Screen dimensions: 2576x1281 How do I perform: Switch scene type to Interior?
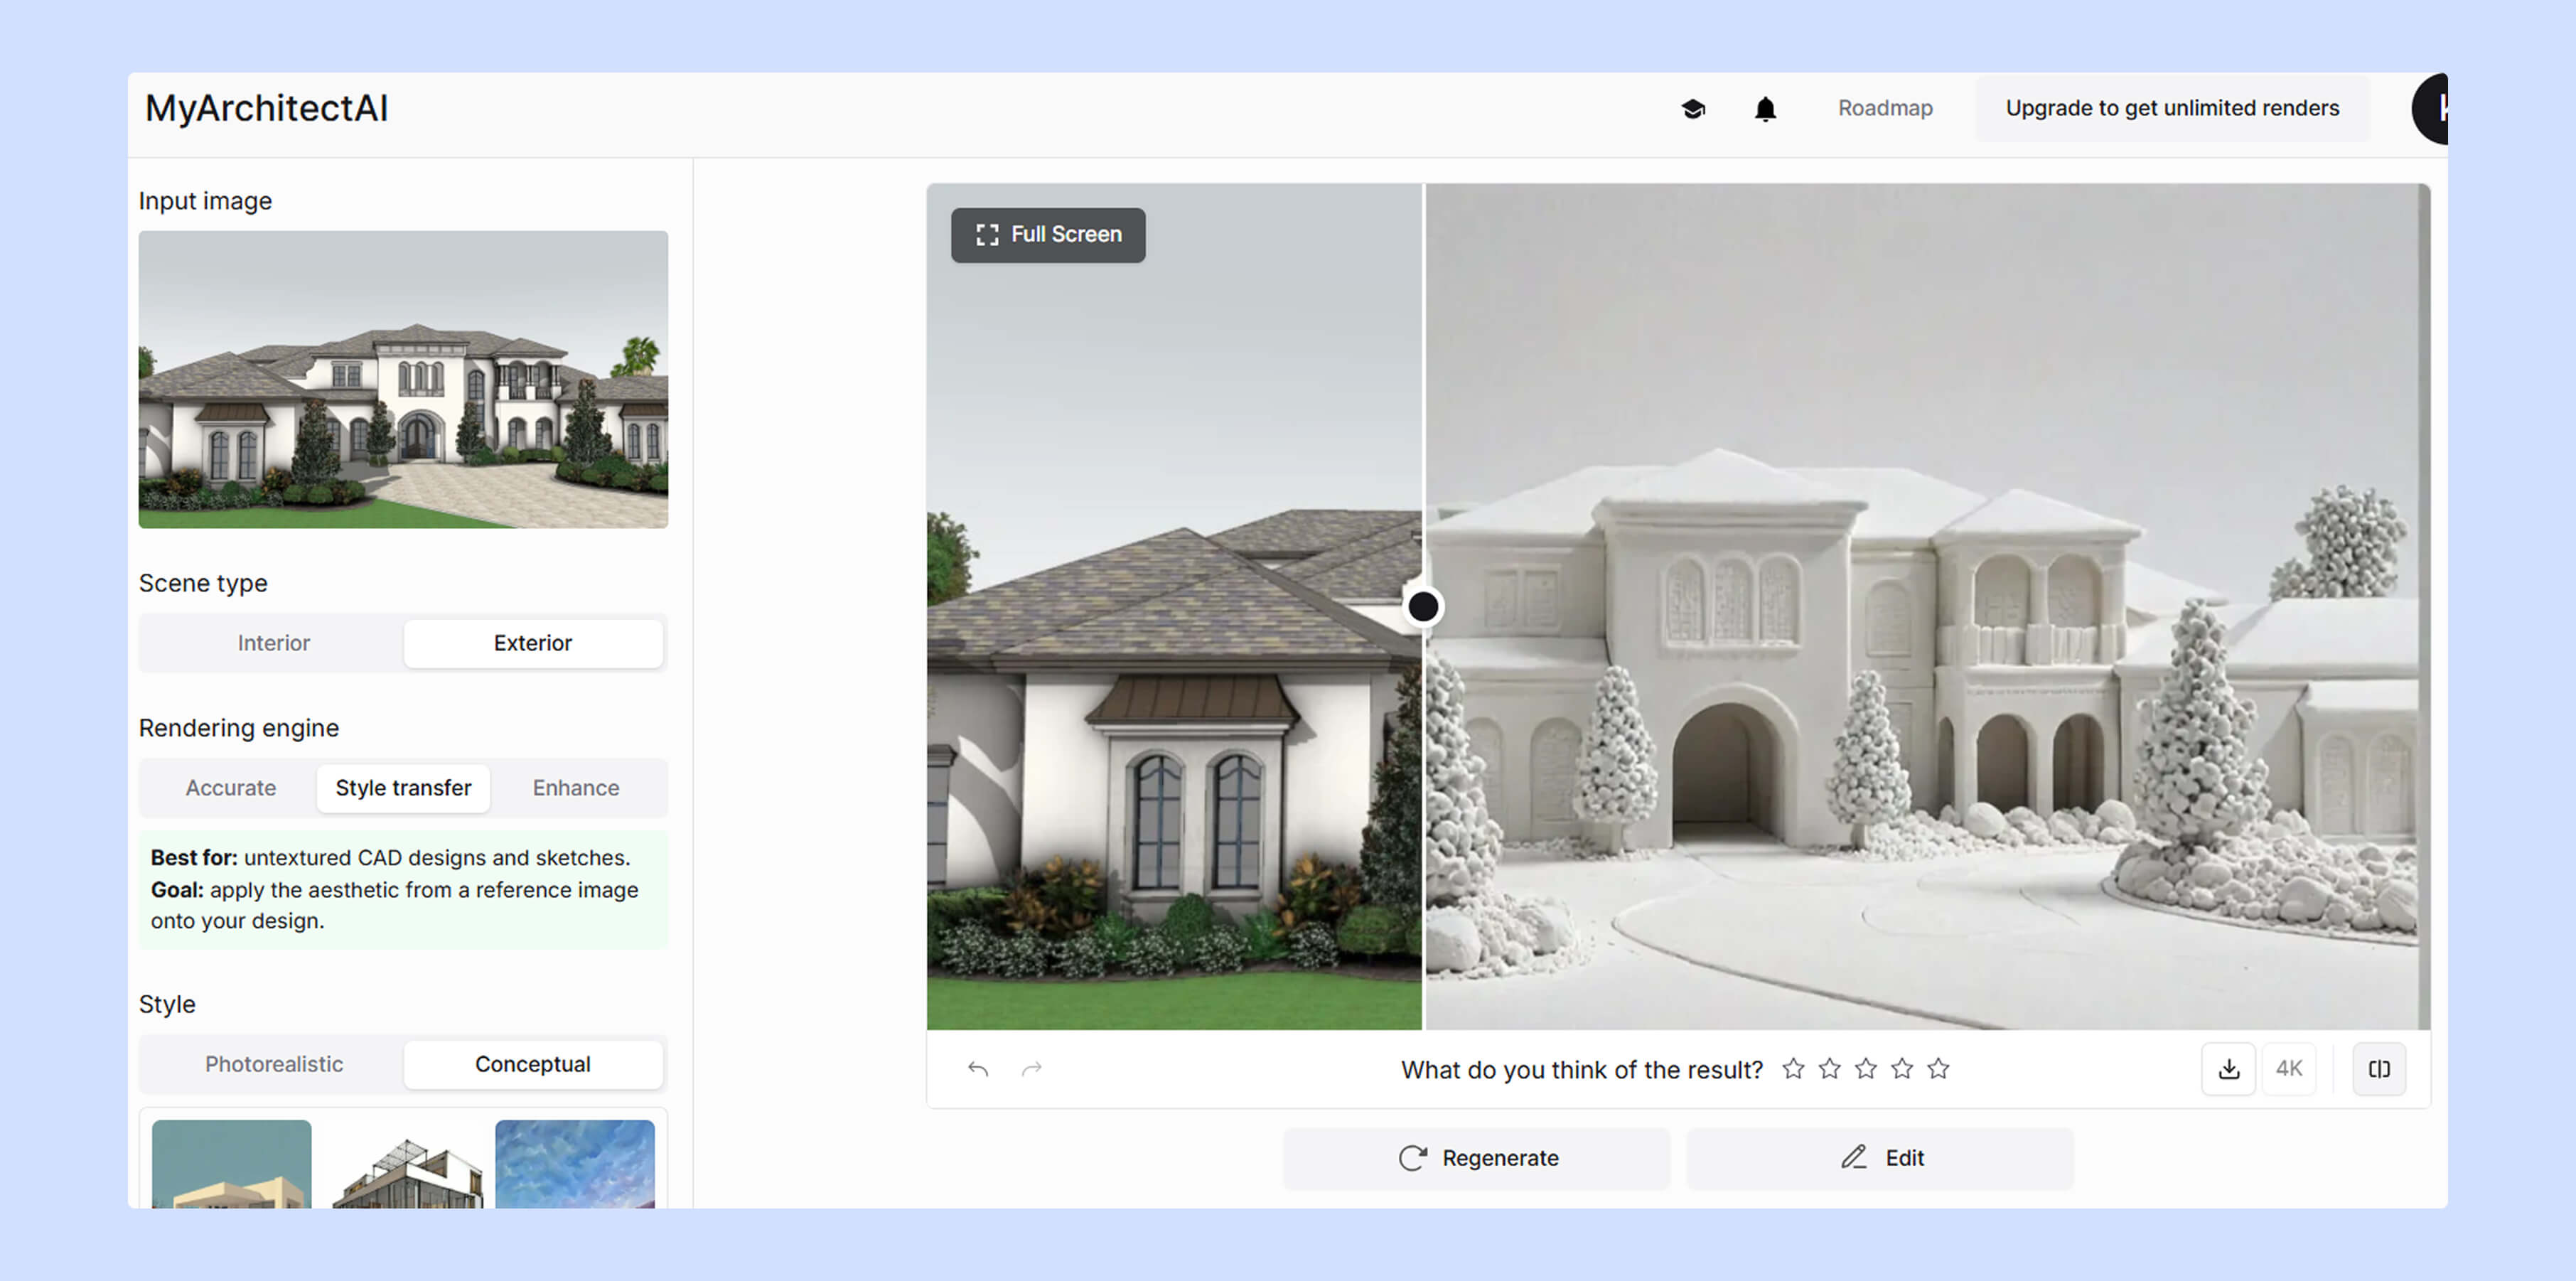click(x=273, y=643)
